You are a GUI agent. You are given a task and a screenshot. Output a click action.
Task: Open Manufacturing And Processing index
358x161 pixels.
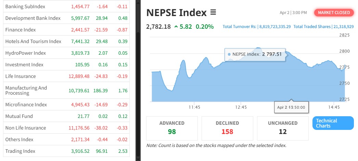tap(26, 91)
